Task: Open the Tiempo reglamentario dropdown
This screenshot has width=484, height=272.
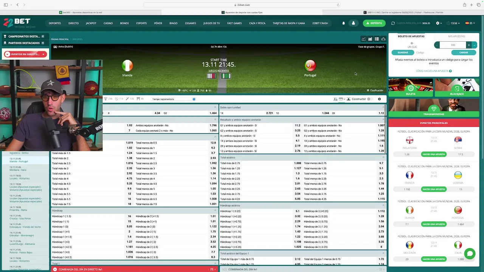Action: [x=174, y=99]
